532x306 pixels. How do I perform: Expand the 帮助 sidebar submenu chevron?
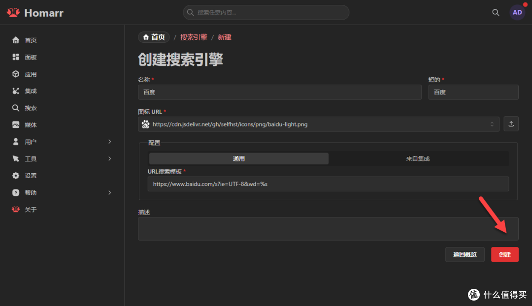tap(109, 192)
